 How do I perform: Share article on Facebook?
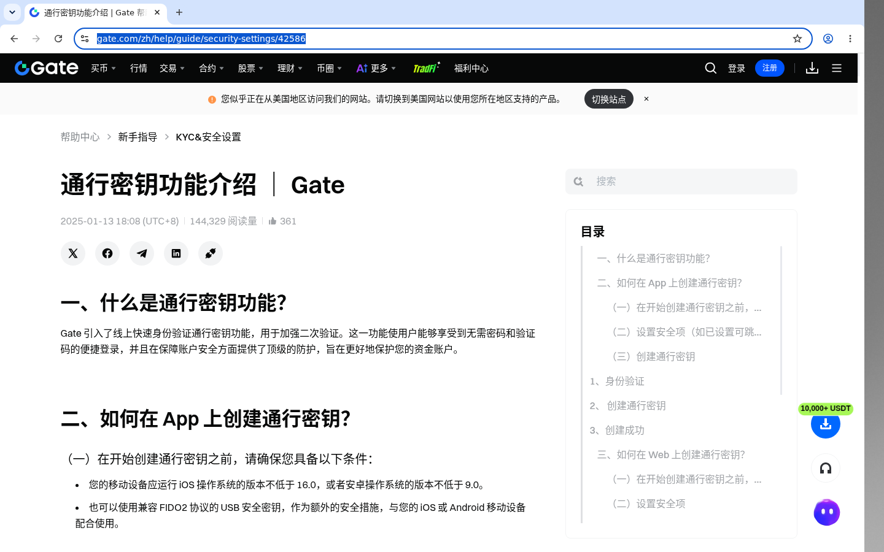107,253
